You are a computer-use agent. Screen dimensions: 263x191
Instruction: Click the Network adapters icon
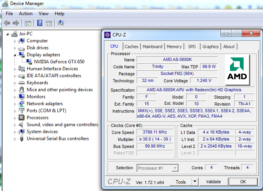22,104
